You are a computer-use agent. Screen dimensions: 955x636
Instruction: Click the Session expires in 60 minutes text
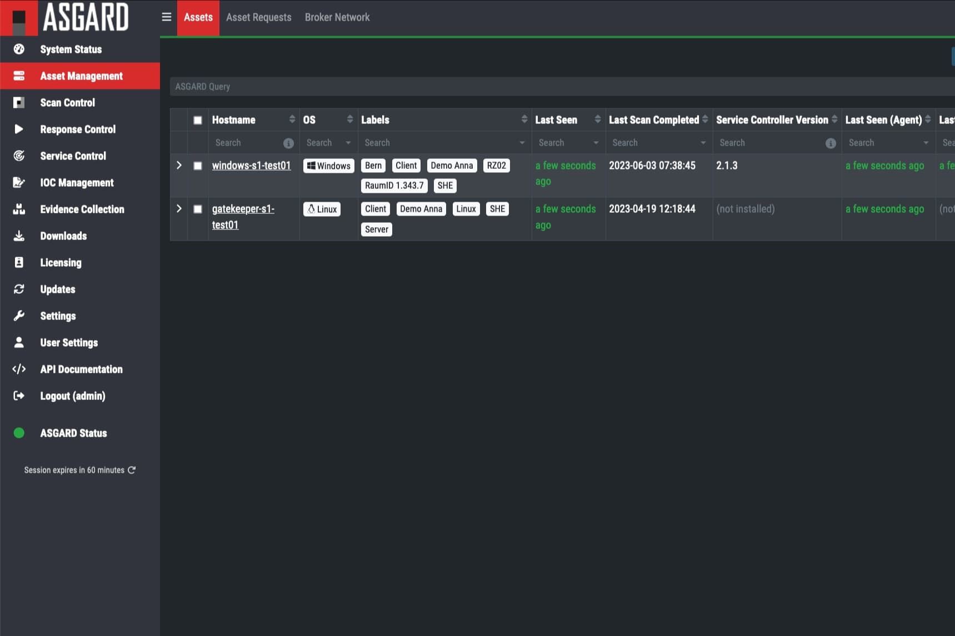[74, 470]
